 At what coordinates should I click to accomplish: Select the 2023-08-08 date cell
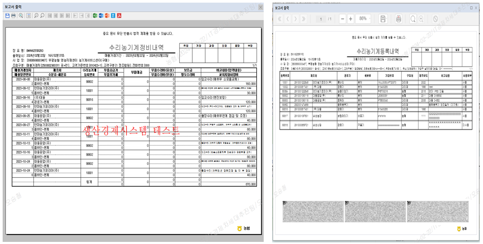pyautogui.click(x=23, y=79)
